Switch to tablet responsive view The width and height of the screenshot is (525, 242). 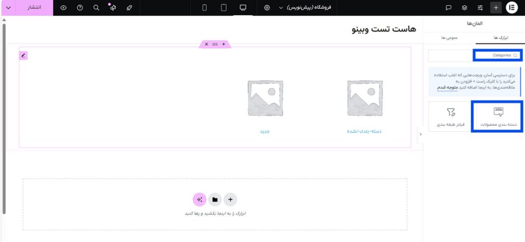224,8
